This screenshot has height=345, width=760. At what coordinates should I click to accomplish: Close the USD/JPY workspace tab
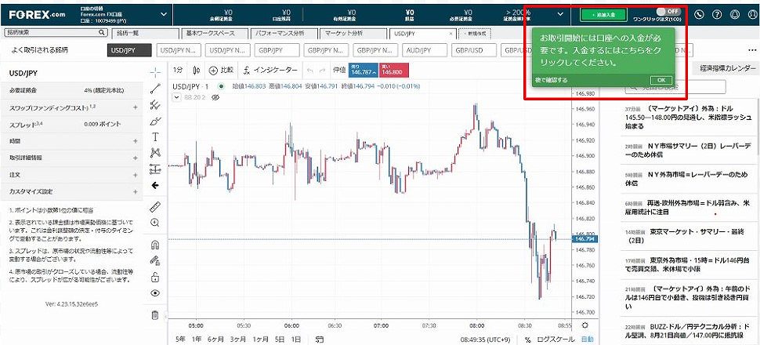[451, 34]
